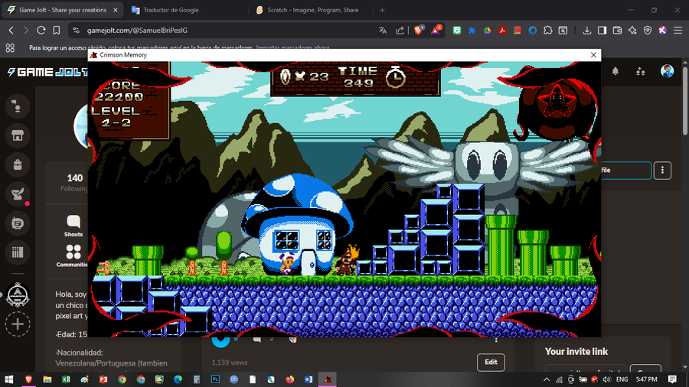Open the Windows action center notifications
Screen dimensions: 689x387
pyautogui.click(x=672, y=379)
